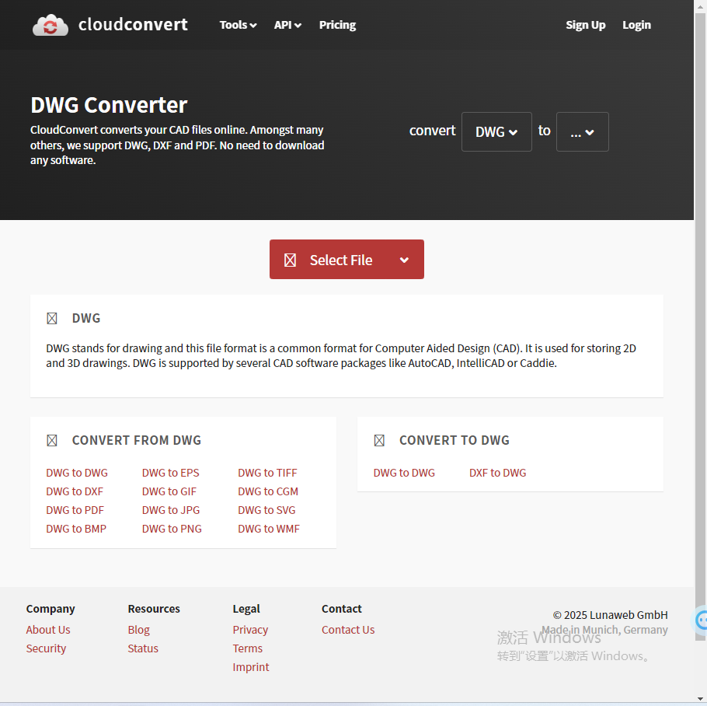Open the Terms footer link
This screenshot has height=706, width=707.
click(248, 648)
